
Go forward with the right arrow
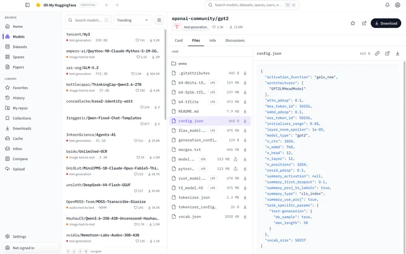(x=117, y=5)
